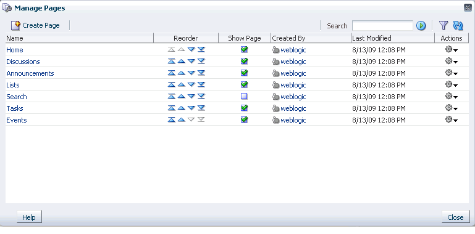Open the Home page link
This screenshot has height=234, width=475.
(15, 50)
